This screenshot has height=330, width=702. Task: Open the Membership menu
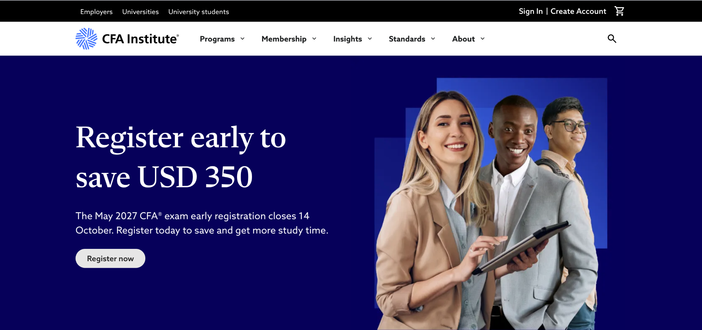coord(284,39)
